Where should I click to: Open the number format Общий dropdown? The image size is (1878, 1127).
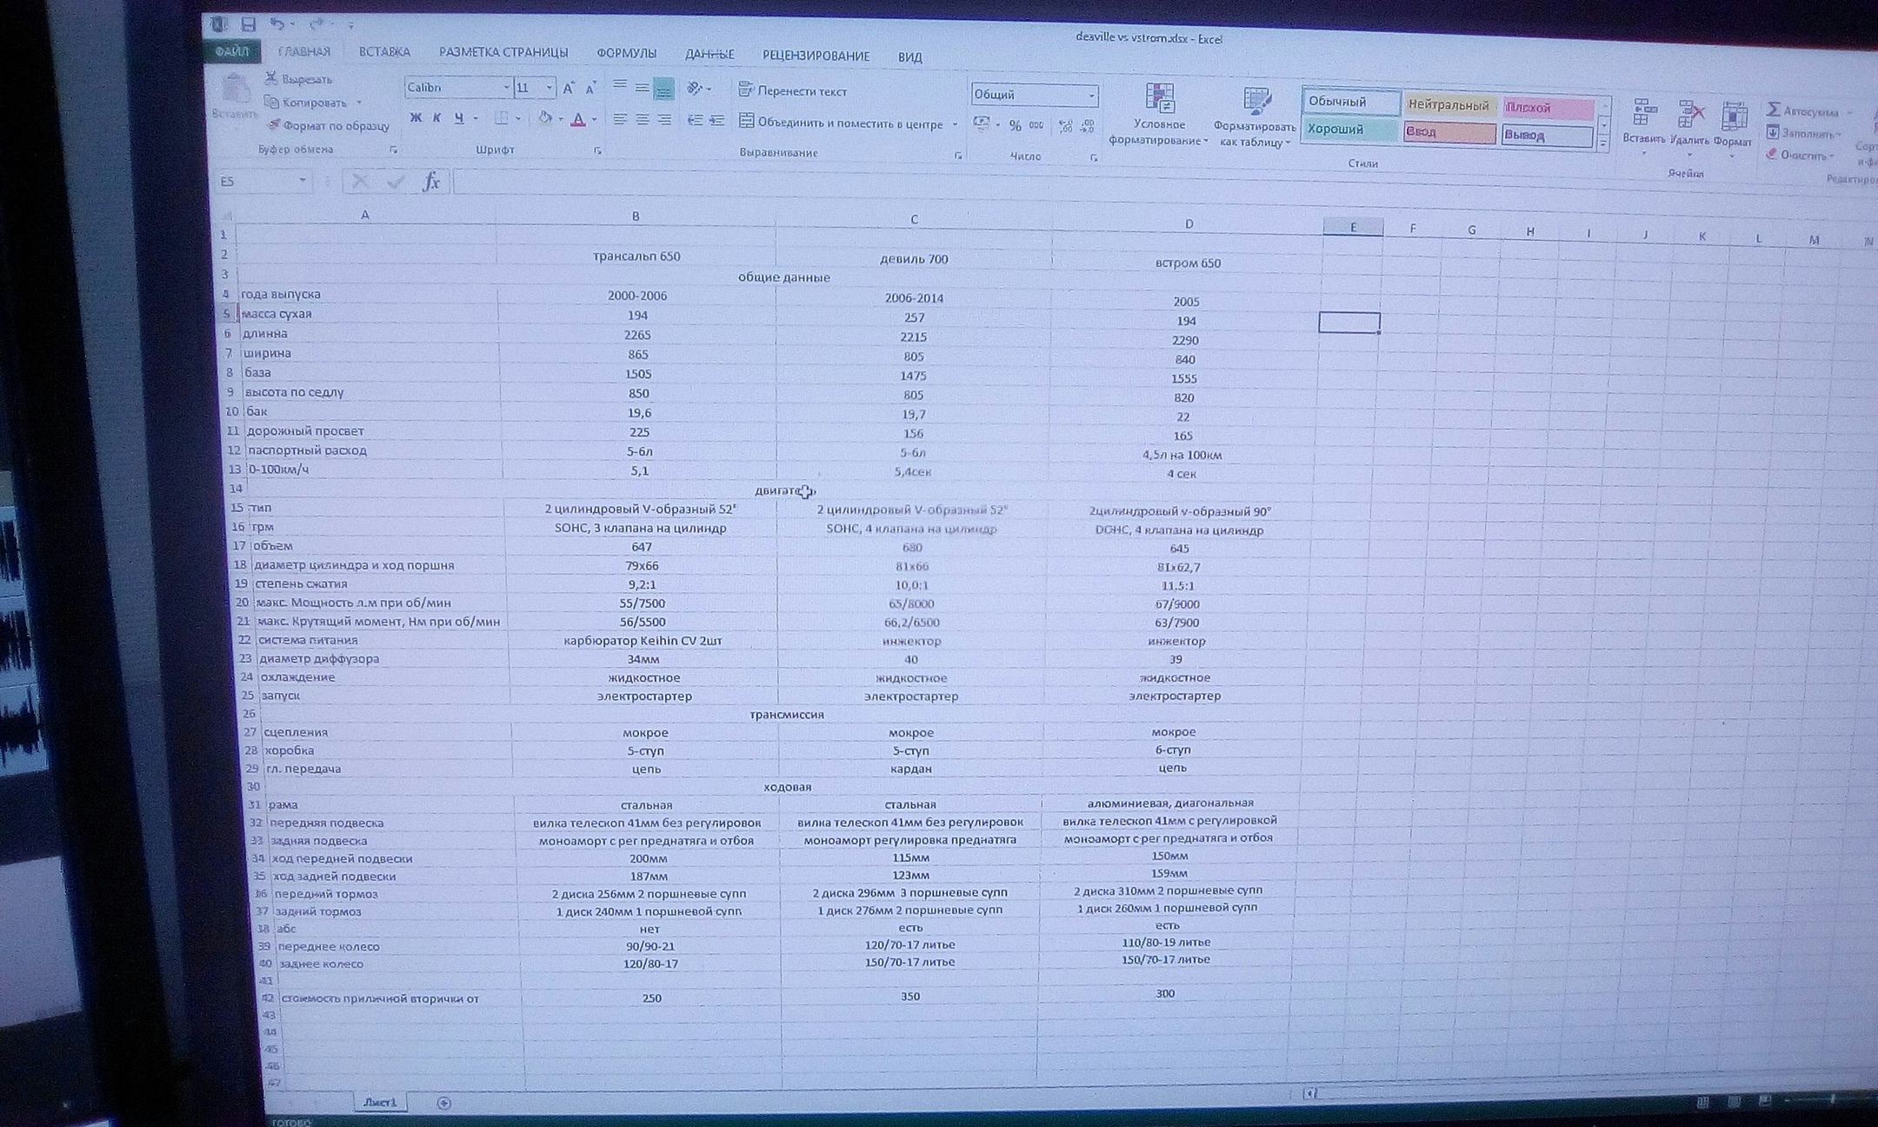click(x=1092, y=95)
